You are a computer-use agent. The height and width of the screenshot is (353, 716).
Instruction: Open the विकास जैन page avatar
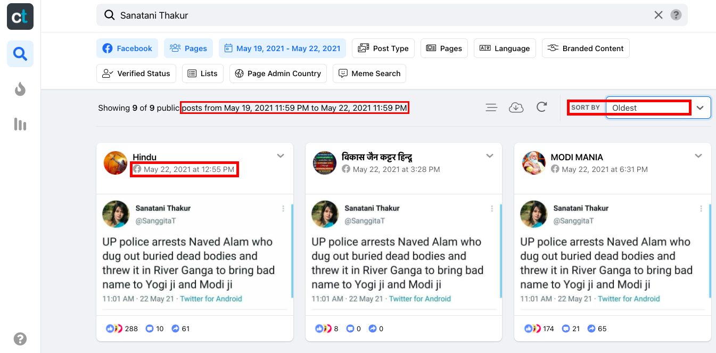(325, 162)
